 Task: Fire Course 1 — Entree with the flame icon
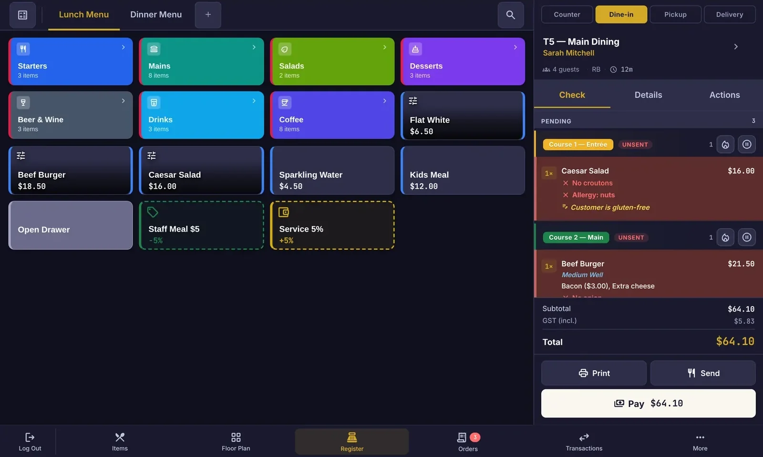pyautogui.click(x=725, y=144)
